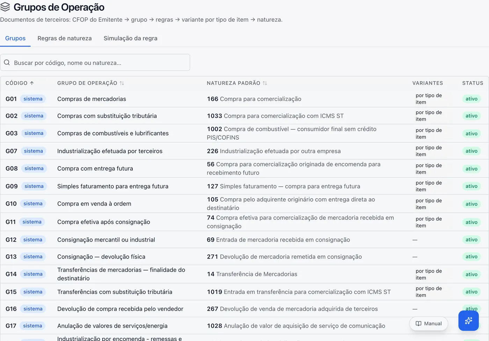Focus the search by código, nome ou natureza field
This screenshot has height=341, width=489.
[95, 62]
